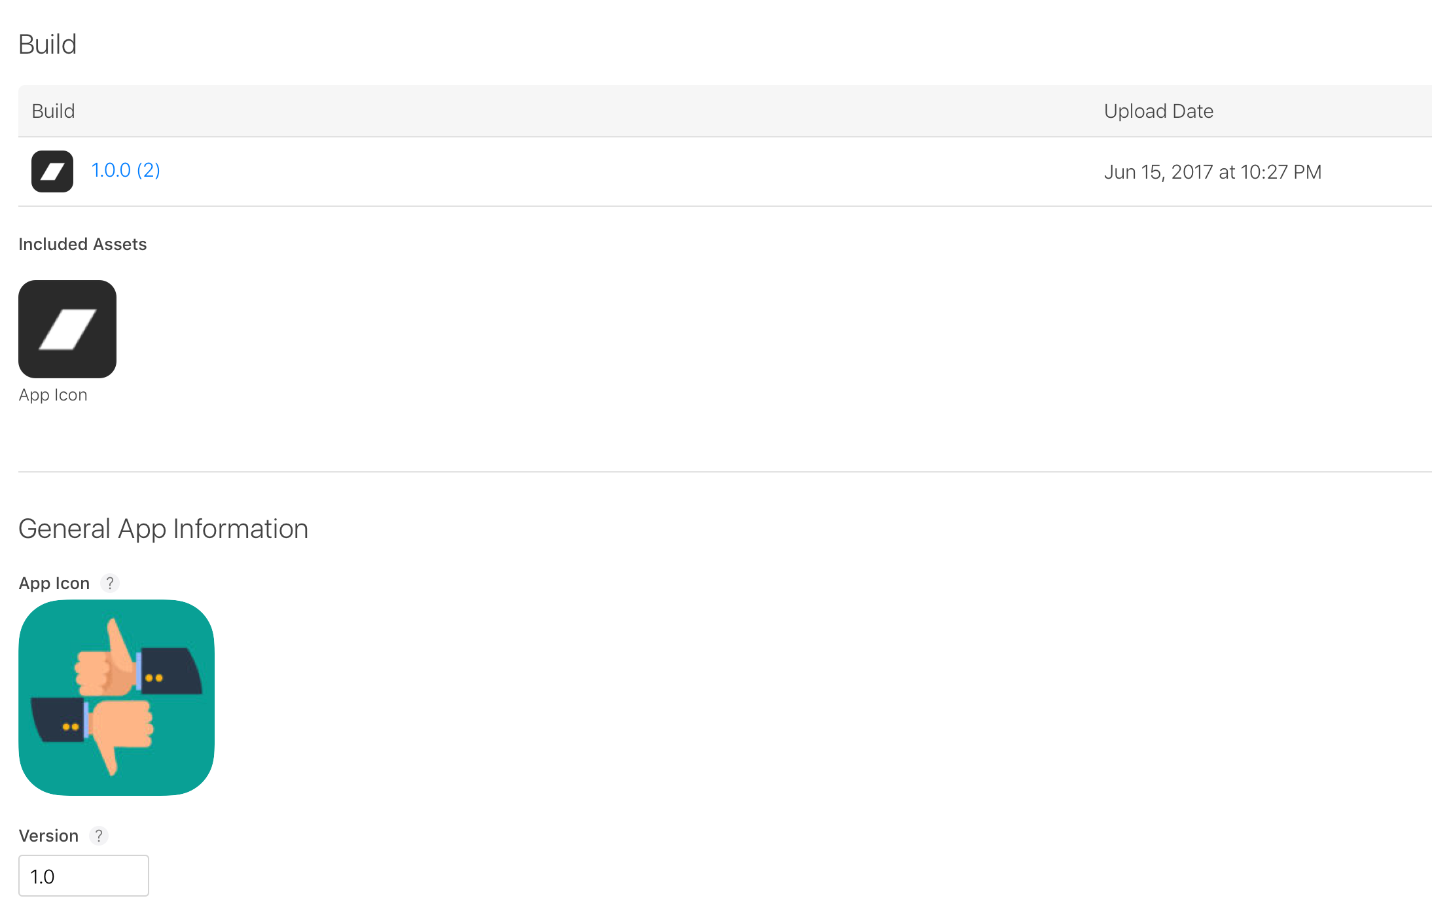
Task: Click the App Icon caption under the black asset
Action: 53,395
